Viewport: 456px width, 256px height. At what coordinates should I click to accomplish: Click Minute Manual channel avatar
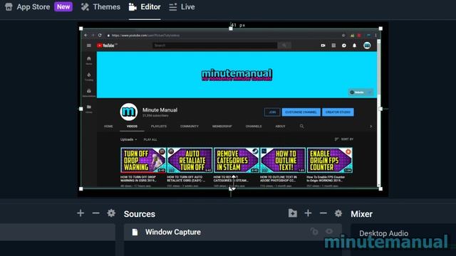128,112
